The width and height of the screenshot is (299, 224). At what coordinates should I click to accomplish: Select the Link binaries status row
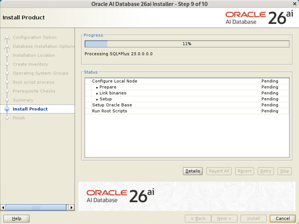(187, 93)
